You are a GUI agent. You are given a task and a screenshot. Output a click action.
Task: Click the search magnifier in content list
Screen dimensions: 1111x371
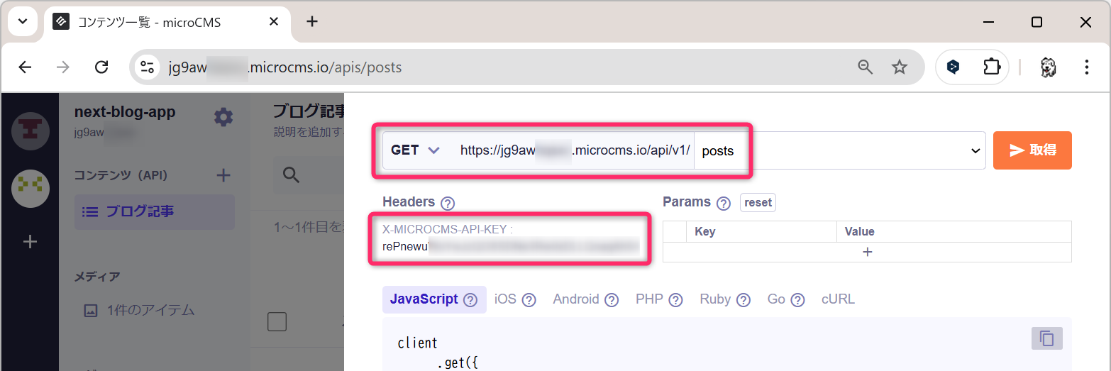tap(291, 175)
